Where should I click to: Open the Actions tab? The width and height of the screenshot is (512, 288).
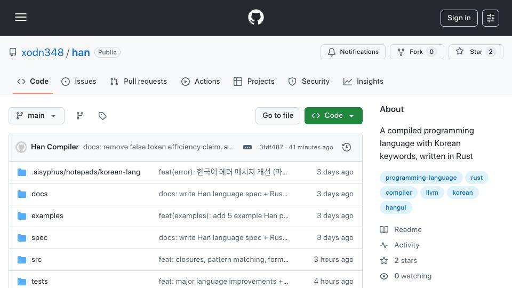pos(201,81)
